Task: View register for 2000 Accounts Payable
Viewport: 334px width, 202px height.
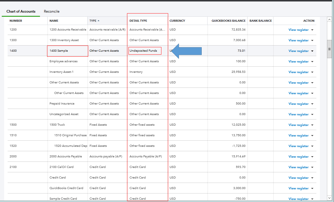Action: tap(298, 156)
